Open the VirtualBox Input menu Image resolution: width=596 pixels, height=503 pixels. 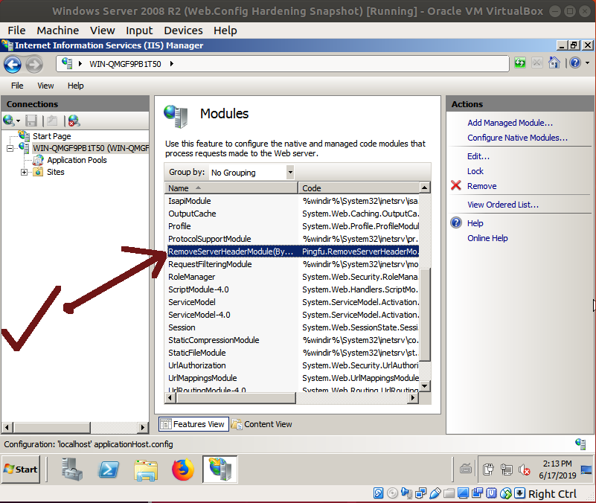139,31
